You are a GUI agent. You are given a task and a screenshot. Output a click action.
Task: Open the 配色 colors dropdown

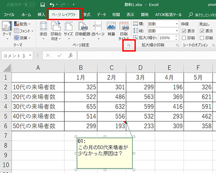click(22, 24)
